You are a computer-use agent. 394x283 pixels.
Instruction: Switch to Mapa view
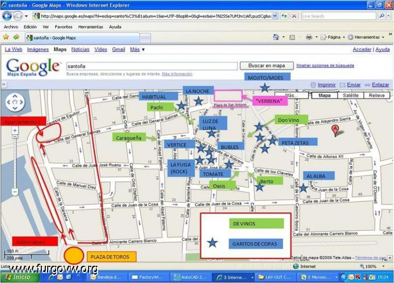pyautogui.click(x=325, y=95)
